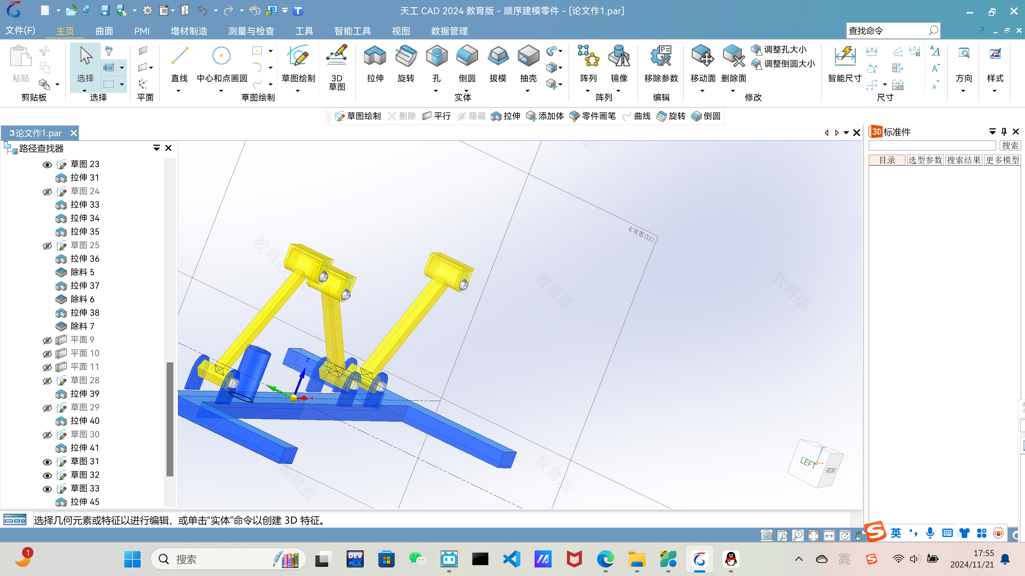Click the 选择 select arrow tool
The image size is (1025, 576).
coord(85,64)
